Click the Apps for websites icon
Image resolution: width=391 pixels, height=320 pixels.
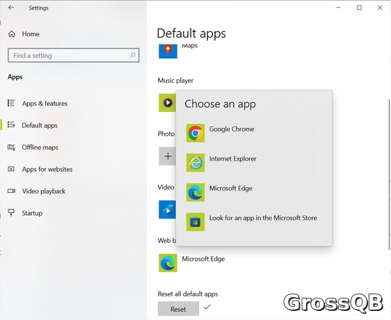pos(11,169)
